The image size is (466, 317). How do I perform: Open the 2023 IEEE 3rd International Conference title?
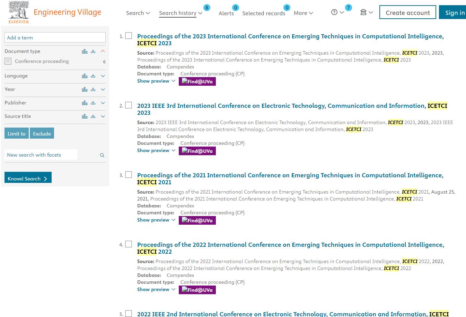[x=292, y=109]
